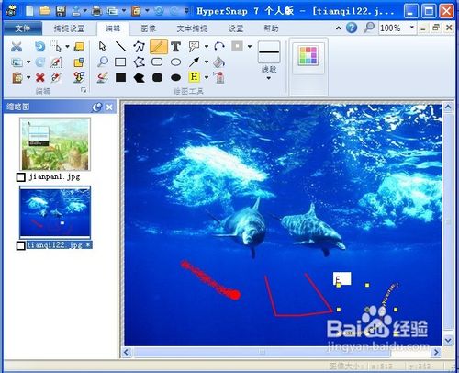The image size is (459, 373).
Task: Select the filled black Ellipse tool
Action: [175, 77]
